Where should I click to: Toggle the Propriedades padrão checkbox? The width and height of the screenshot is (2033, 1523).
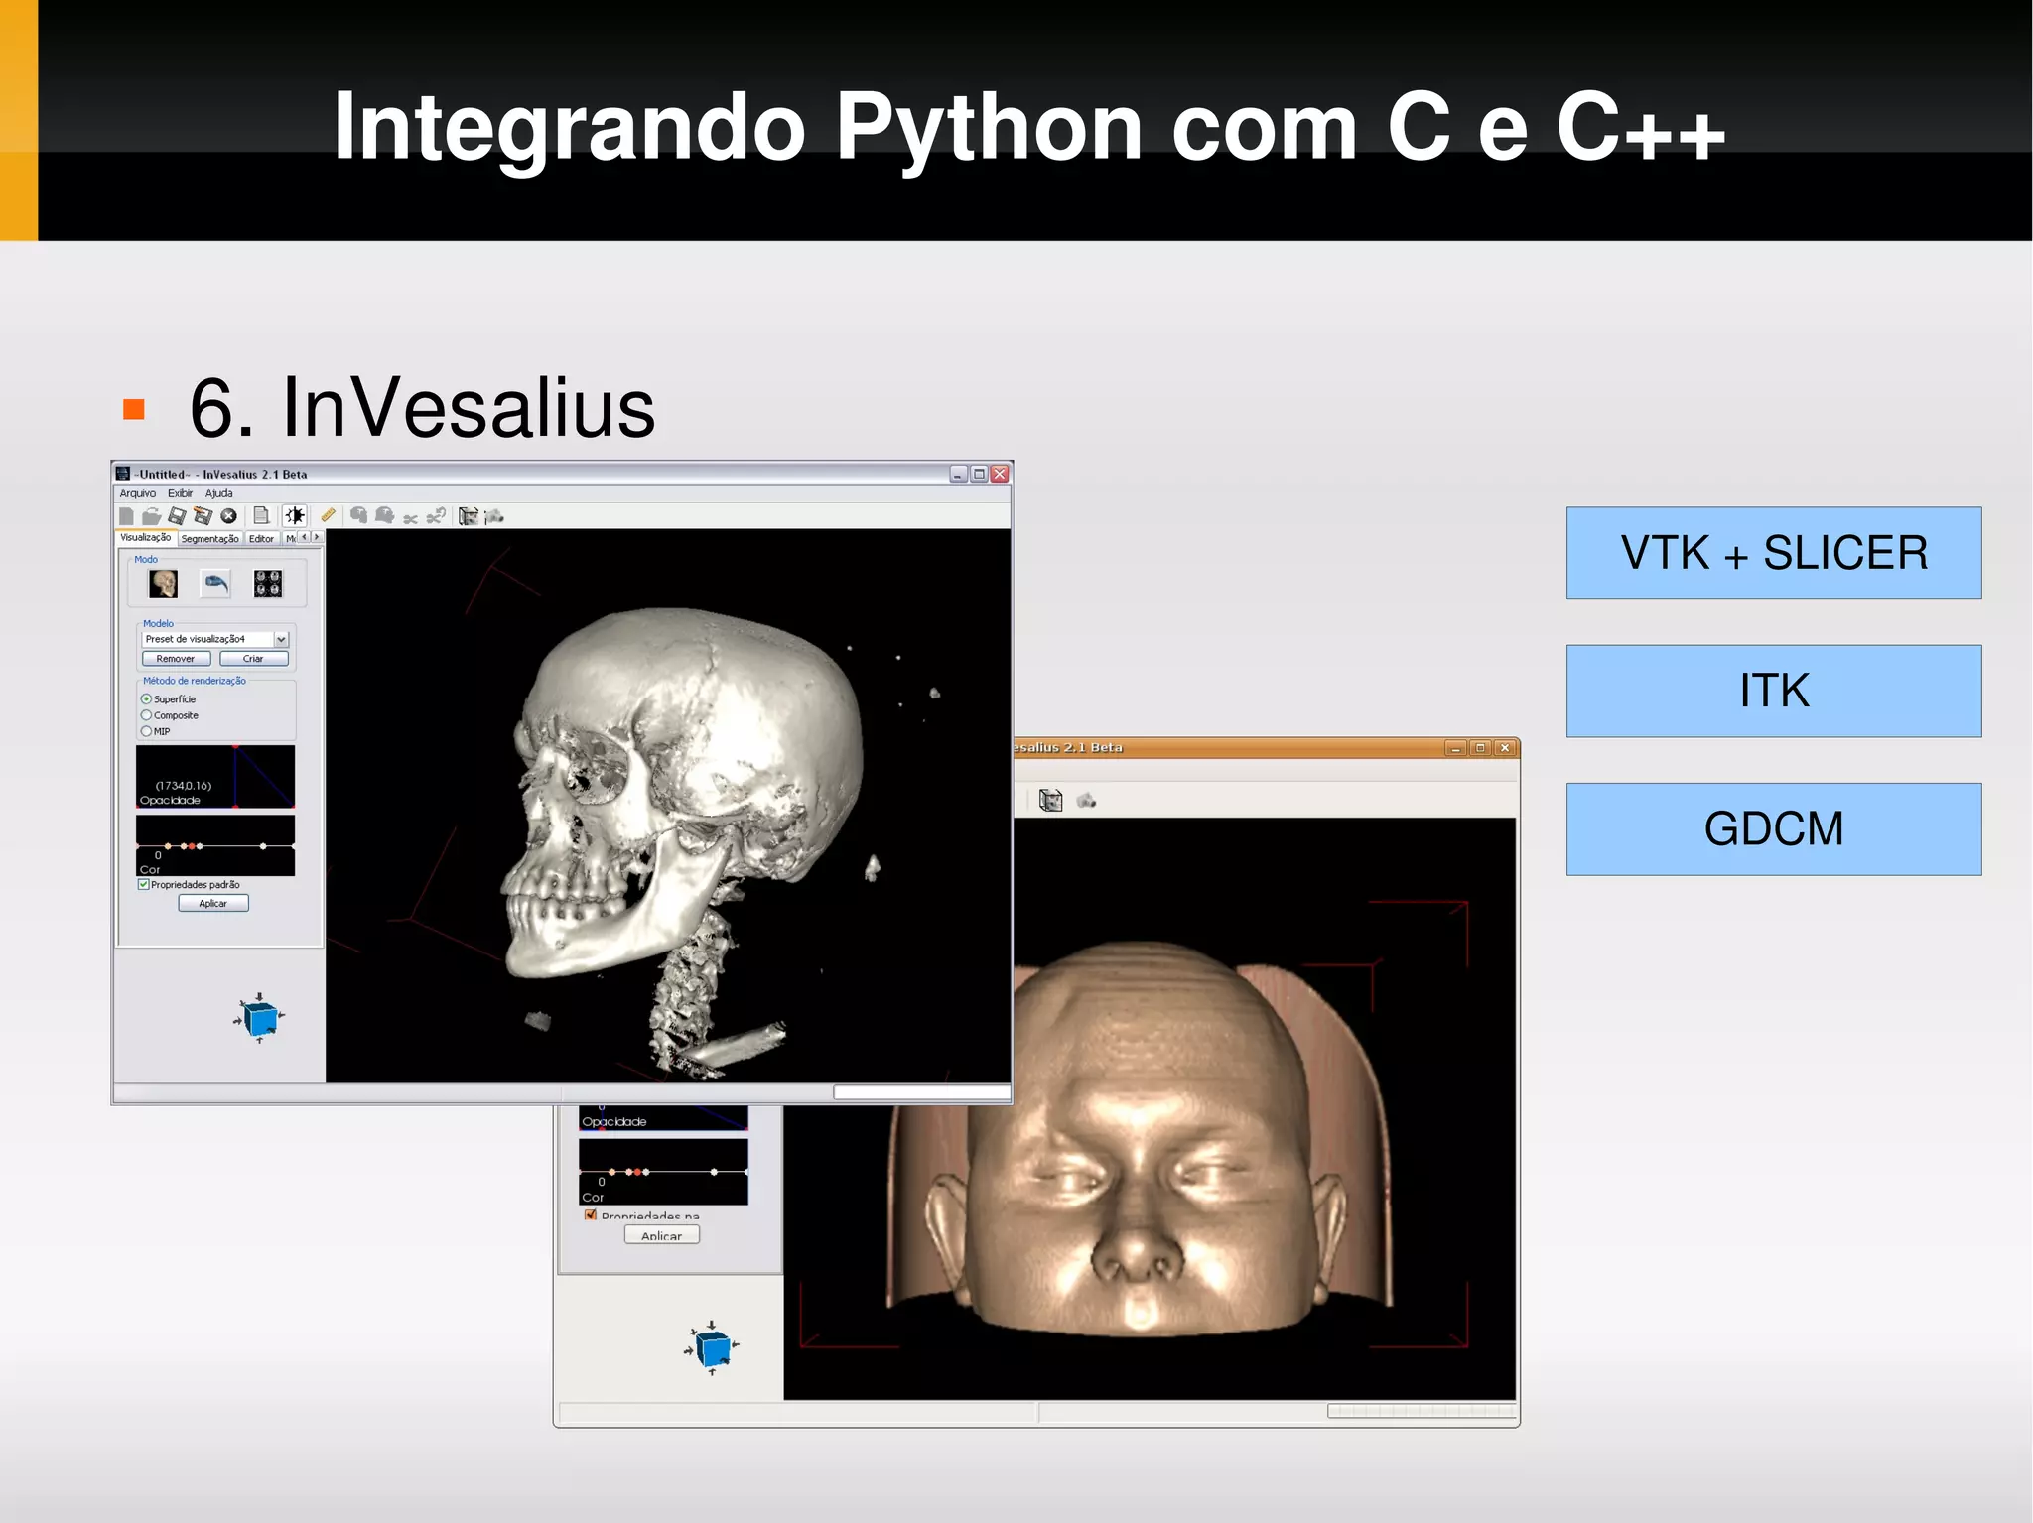(144, 885)
